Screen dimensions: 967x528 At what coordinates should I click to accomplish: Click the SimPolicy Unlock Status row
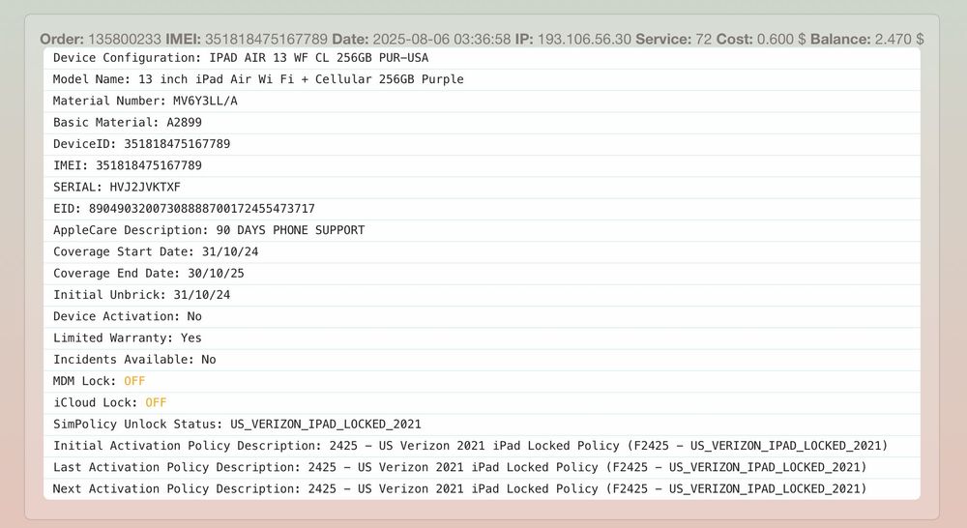click(x=237, y=424)
